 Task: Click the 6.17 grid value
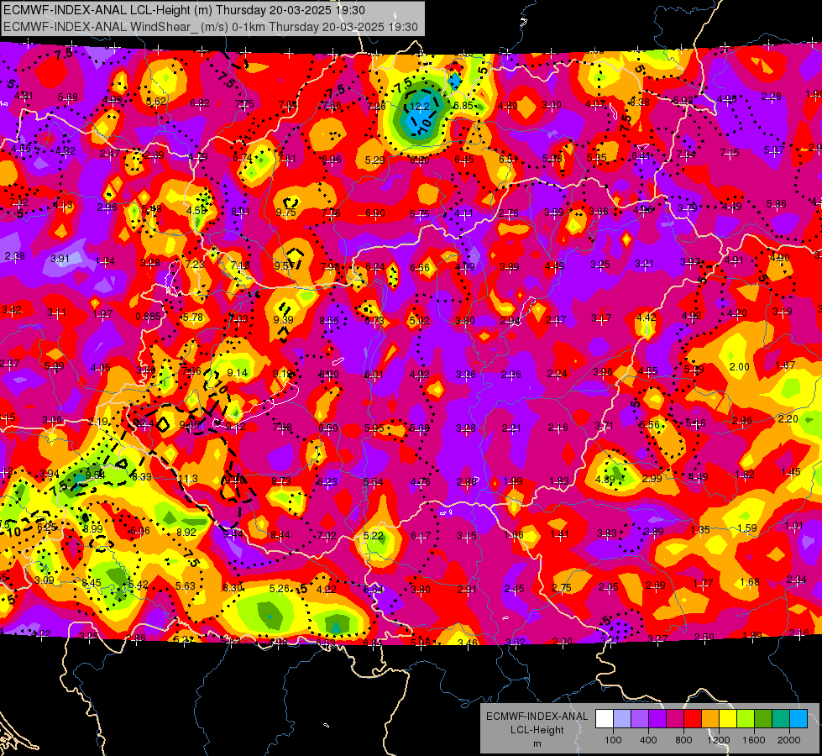pos(421,536)
